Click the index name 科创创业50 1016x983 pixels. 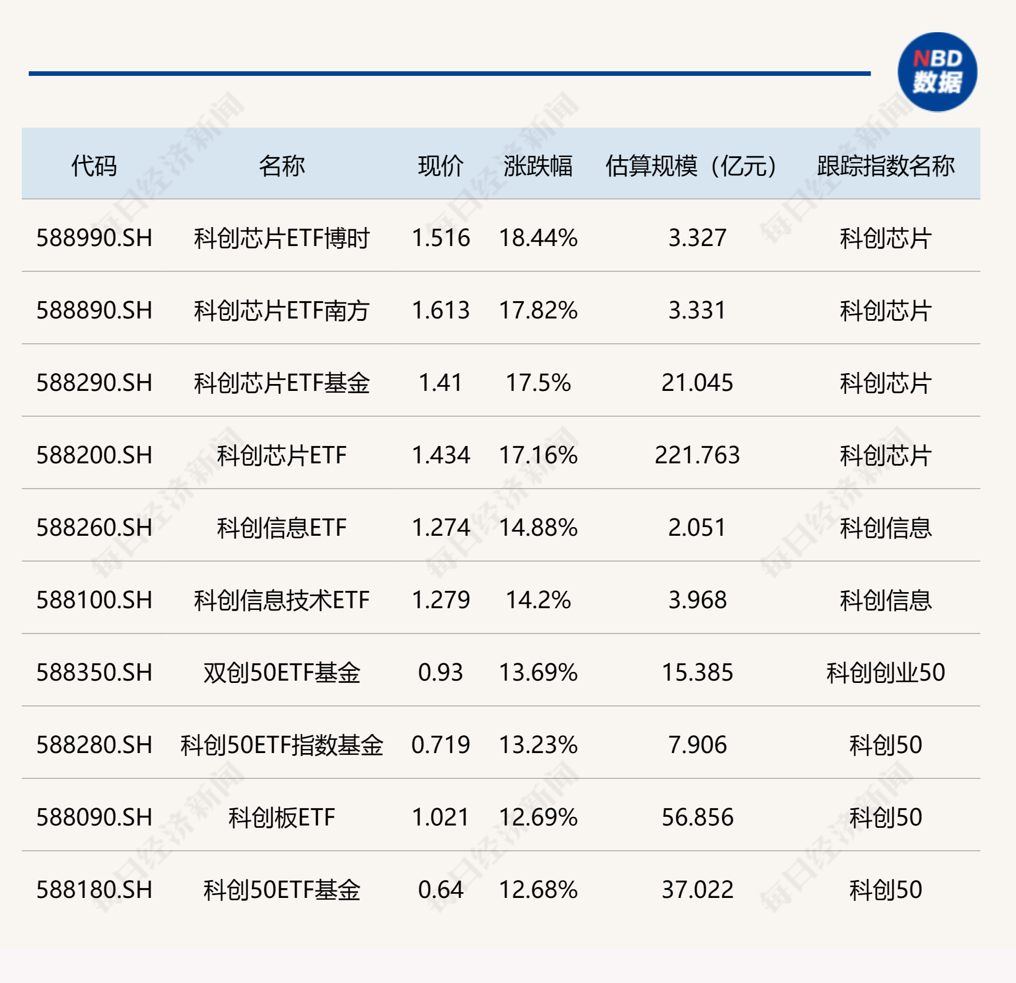886,673
